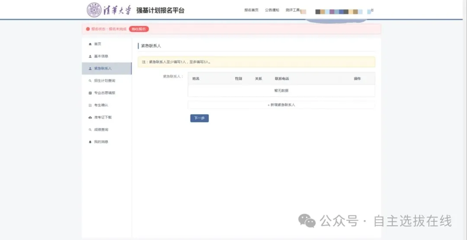Click the home icon beside 首页
Viewport: 467px width, 240px height.
coord(90,44)
